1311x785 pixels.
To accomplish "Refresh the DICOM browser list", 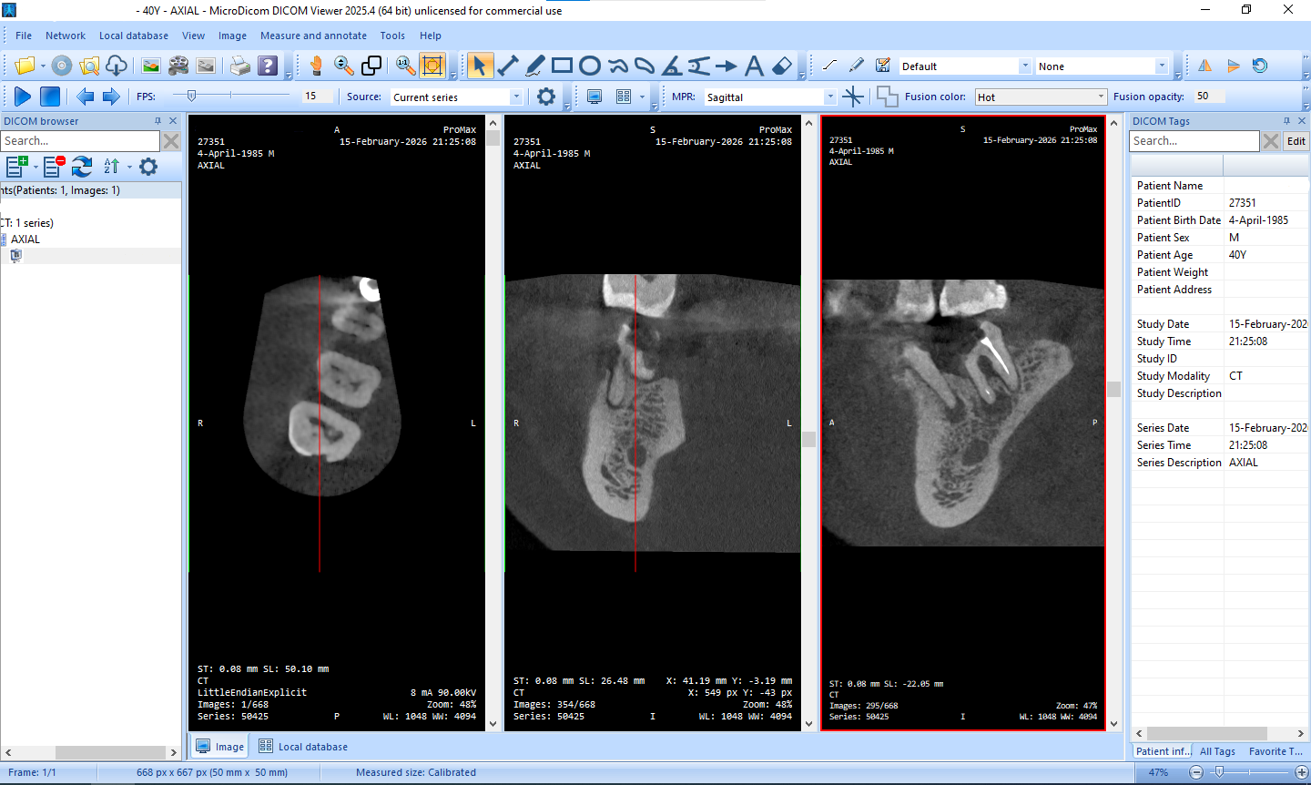I will coord(82,166).
